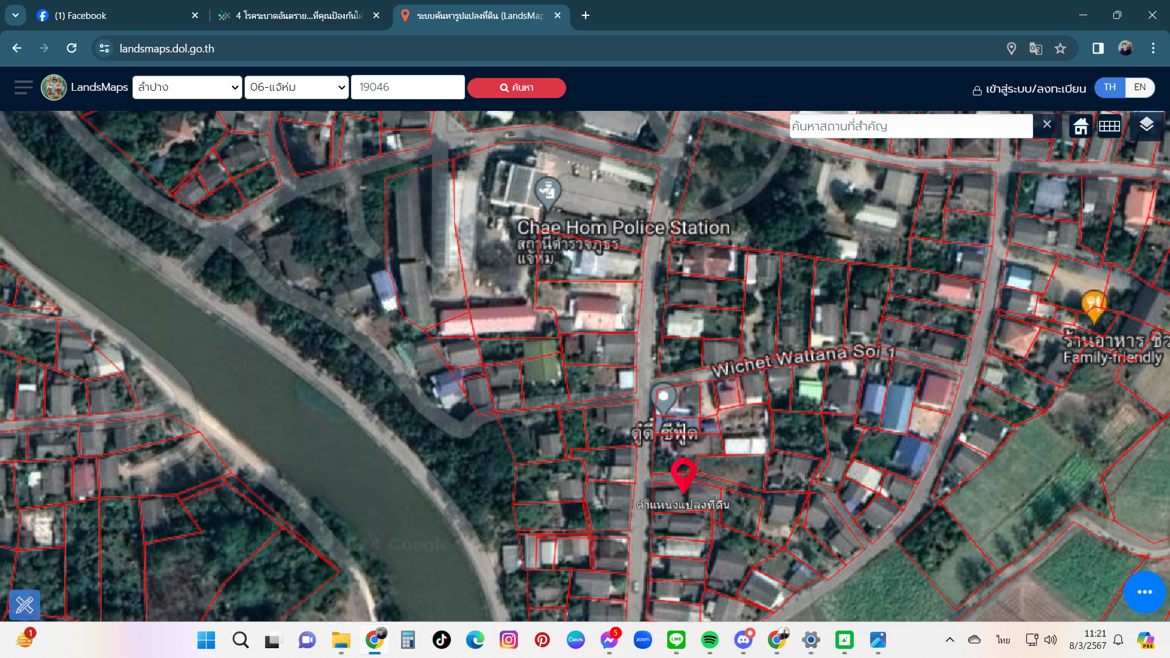
Task: Open the district dropdown showing 06-แจ้ห่ม
Action: (296, 87)
